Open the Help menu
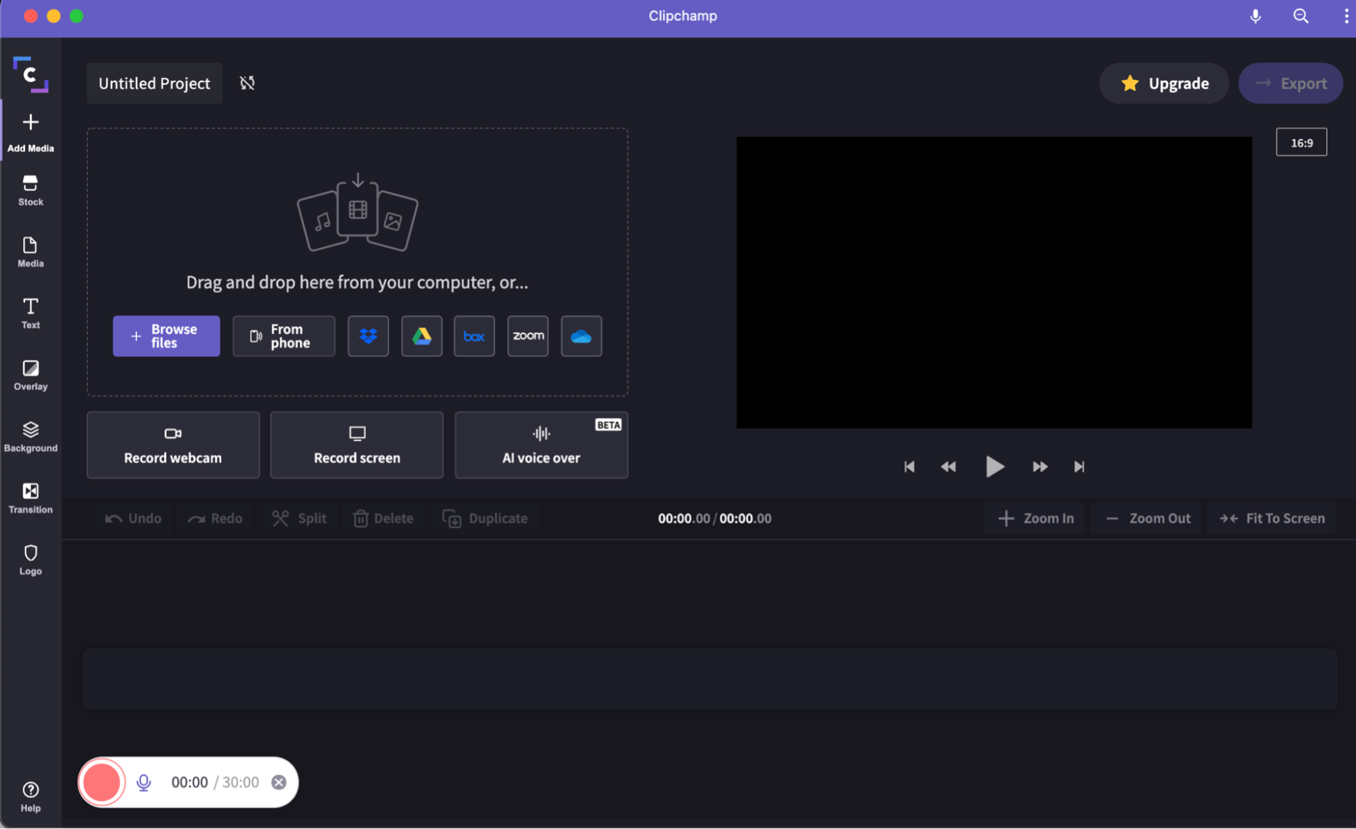This screenshot has height=829, width=1356. [x=31, y=796]
